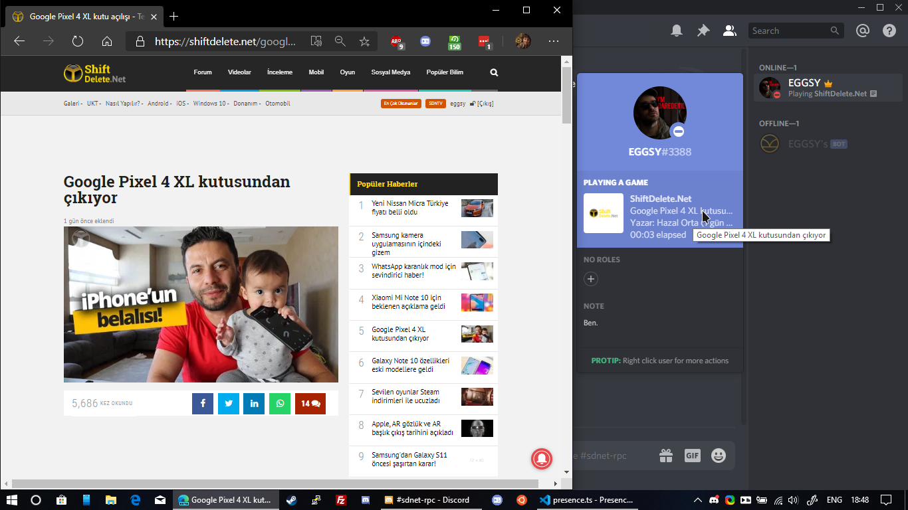Click the note field containing Ben.
The image size is (908, 510).
660,323
